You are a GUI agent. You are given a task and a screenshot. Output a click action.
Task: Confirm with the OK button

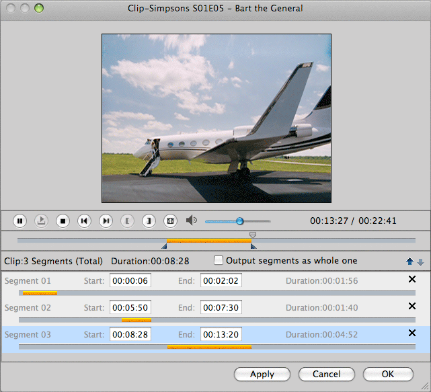coord(388,374)
